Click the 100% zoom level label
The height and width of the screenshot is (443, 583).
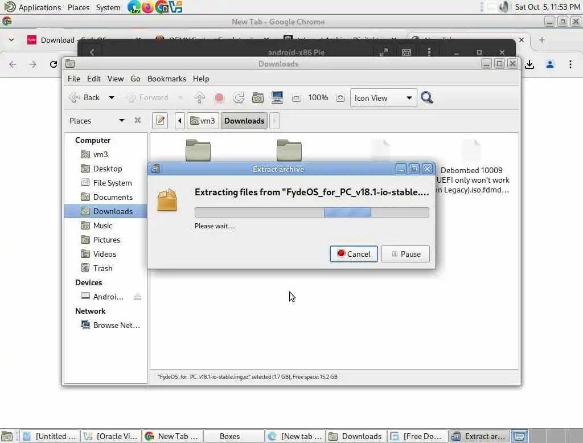[x=318, y=98]
